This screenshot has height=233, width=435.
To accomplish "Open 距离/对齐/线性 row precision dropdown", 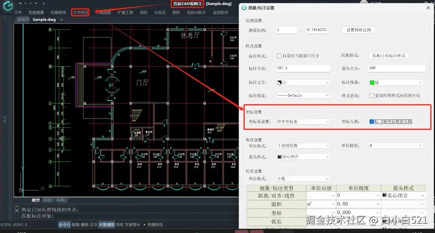I will tap(358, 195).
